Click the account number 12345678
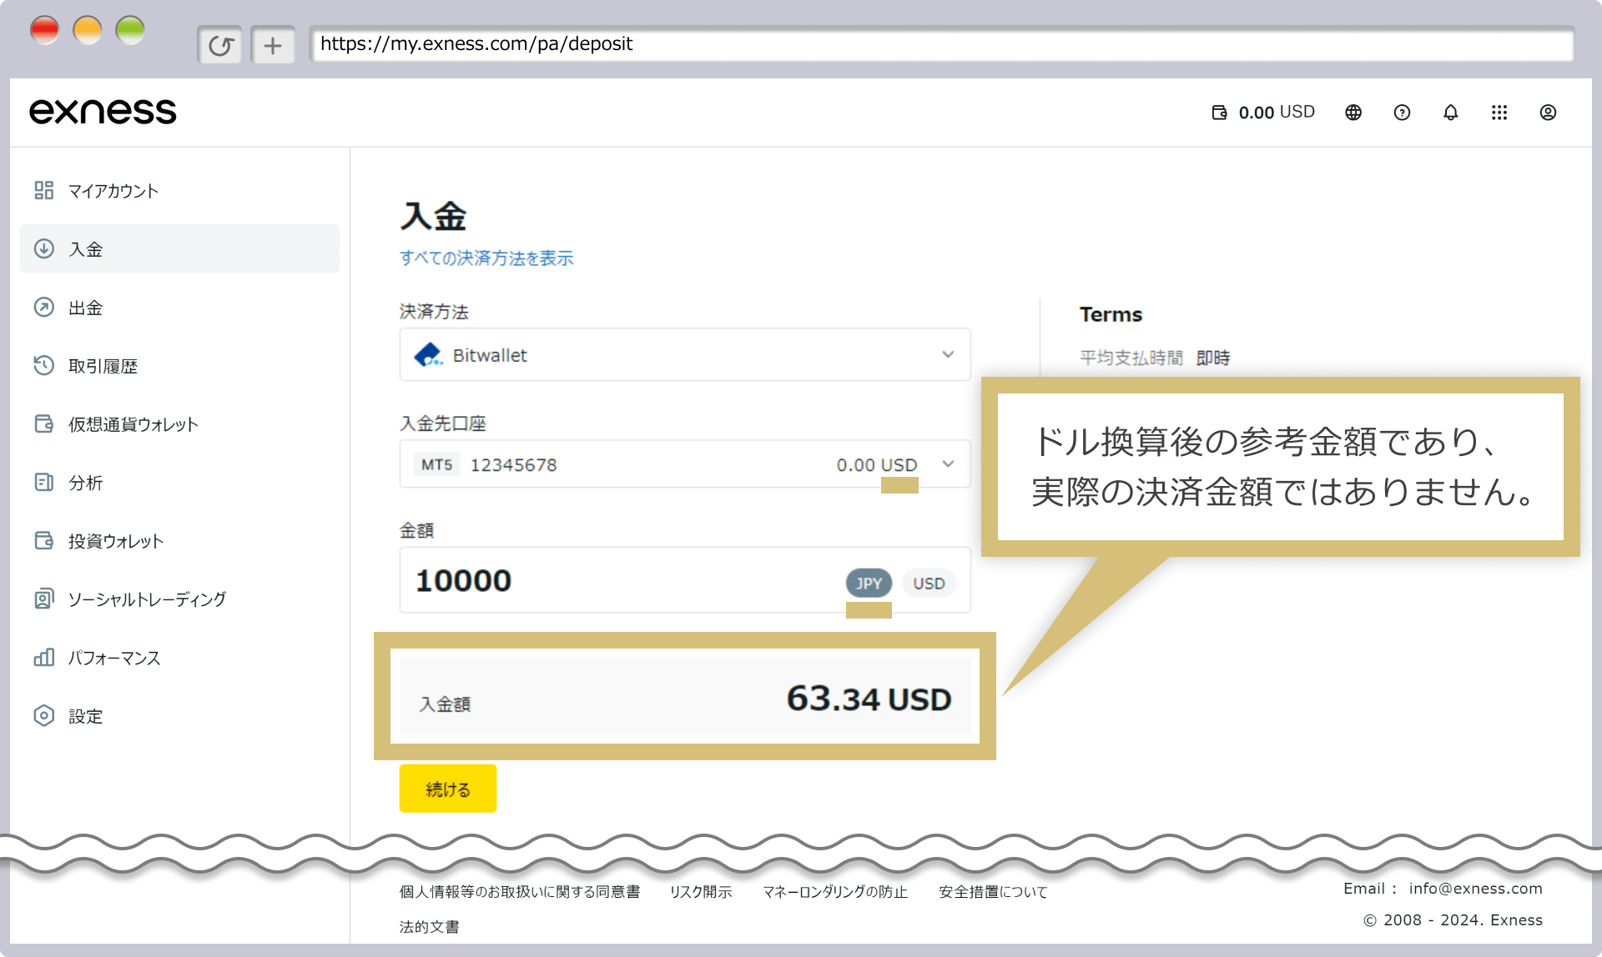This screenshot has width=1602, height=957. [513, 465]
